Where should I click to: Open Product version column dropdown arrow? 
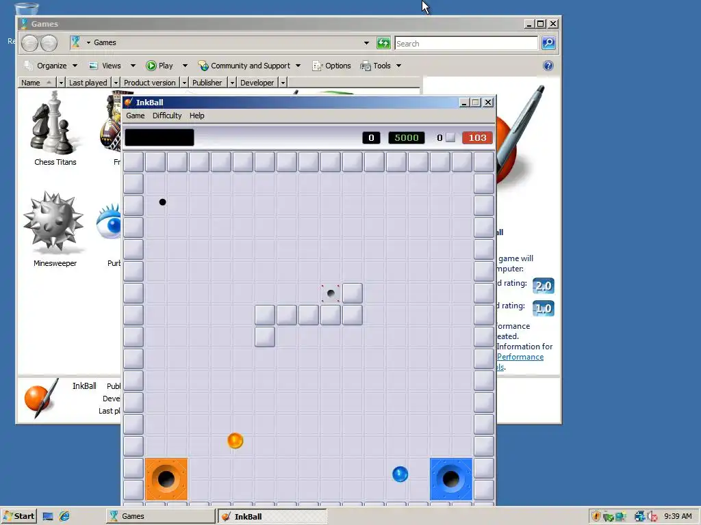pyautogui.click(x=184, y=83)
